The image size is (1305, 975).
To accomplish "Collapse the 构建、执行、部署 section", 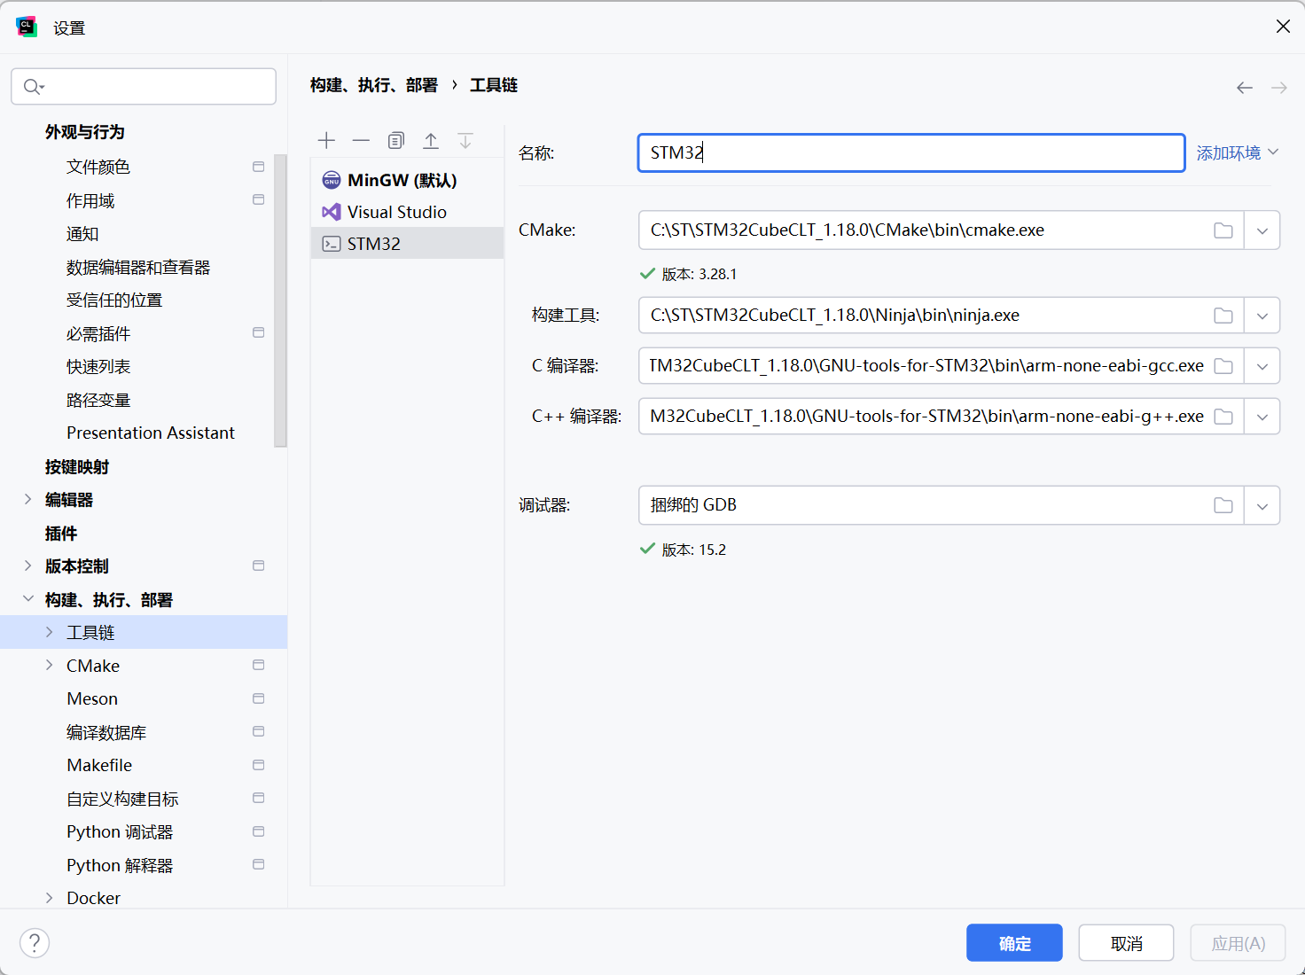I will pyautogui.click(x=27, y=600).
